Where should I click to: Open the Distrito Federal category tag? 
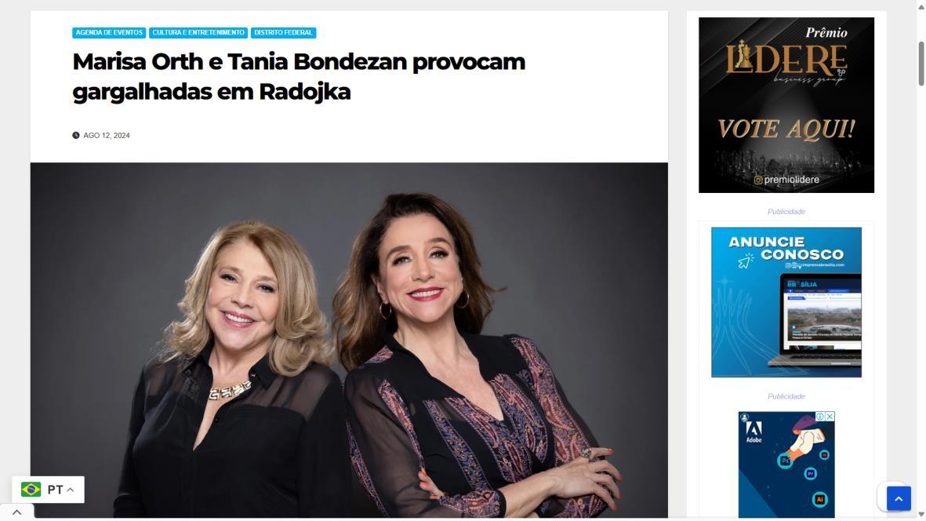click(x=284, y=33)
